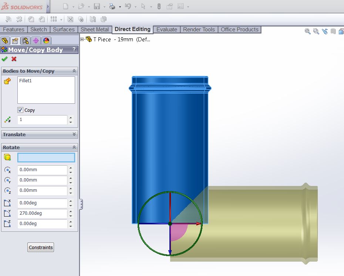The image size is (344, 276).
Task: Collapse the Bodies to Move/Copy section
Action: (x=74, y=71)
